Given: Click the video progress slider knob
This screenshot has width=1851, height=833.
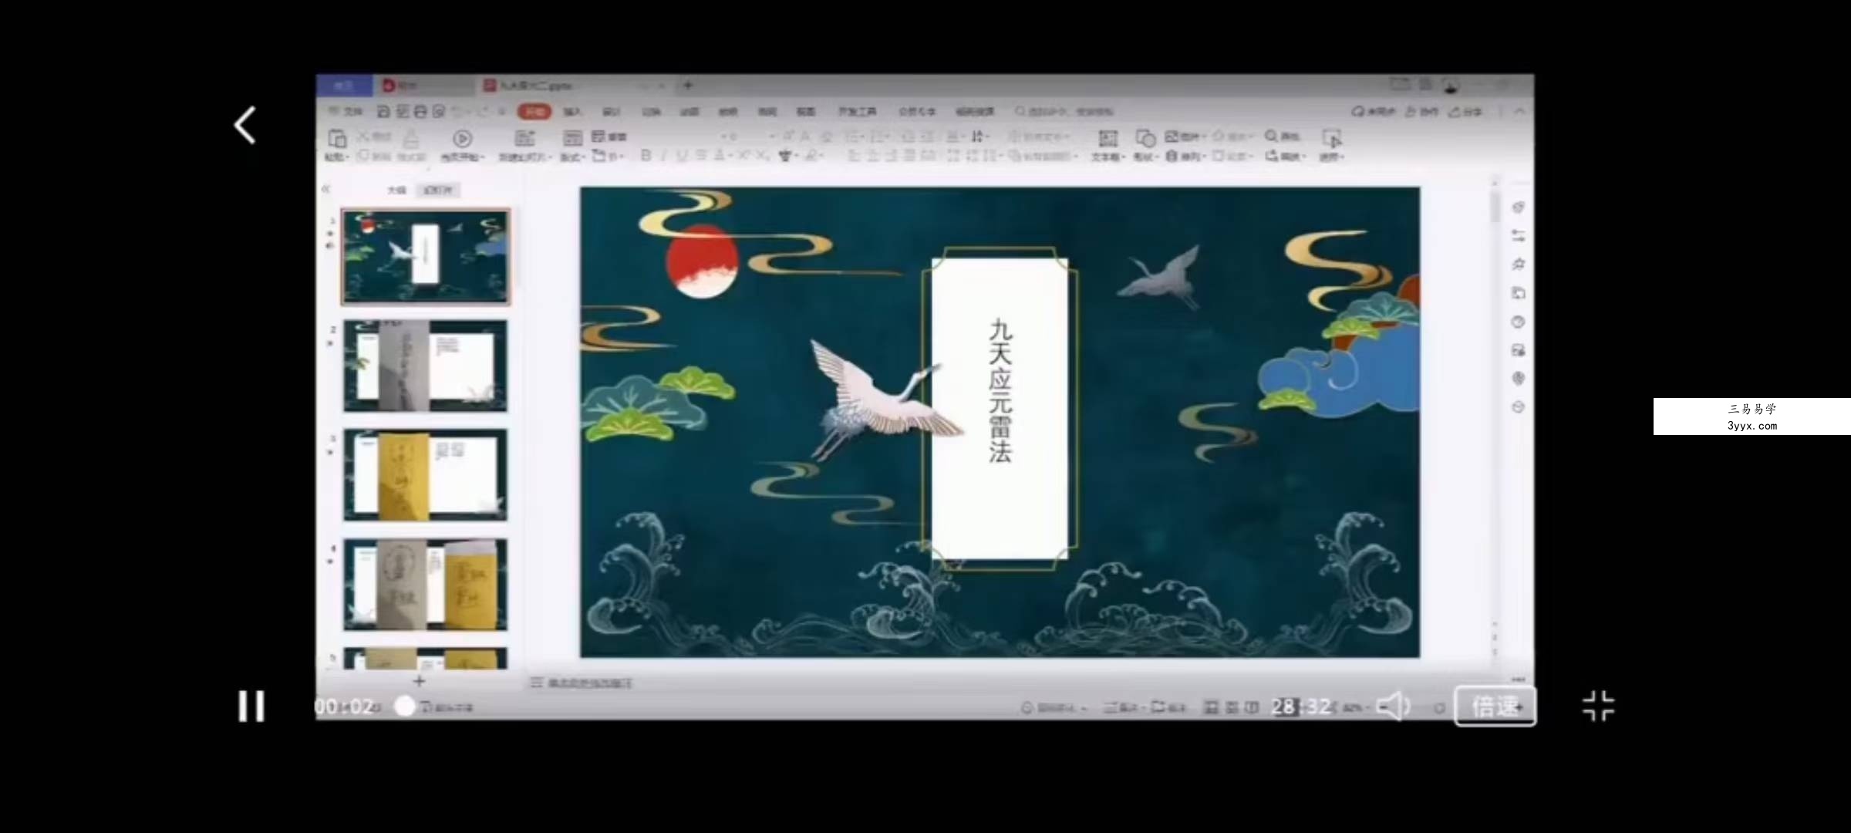Looking at the screenshot, I should click(x=404, y=706).
